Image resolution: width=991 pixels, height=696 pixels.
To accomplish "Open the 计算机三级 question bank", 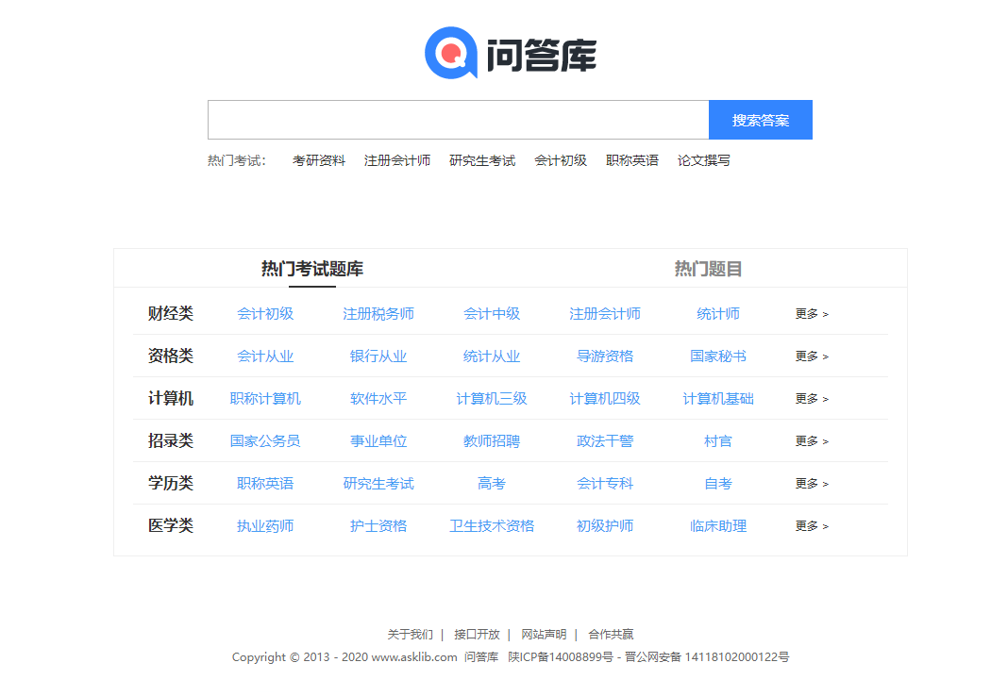I will pos(492,399).
